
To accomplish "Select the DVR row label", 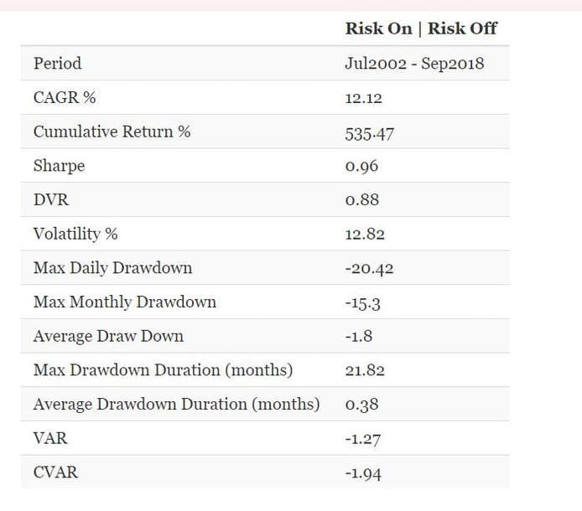I will 50,199.
